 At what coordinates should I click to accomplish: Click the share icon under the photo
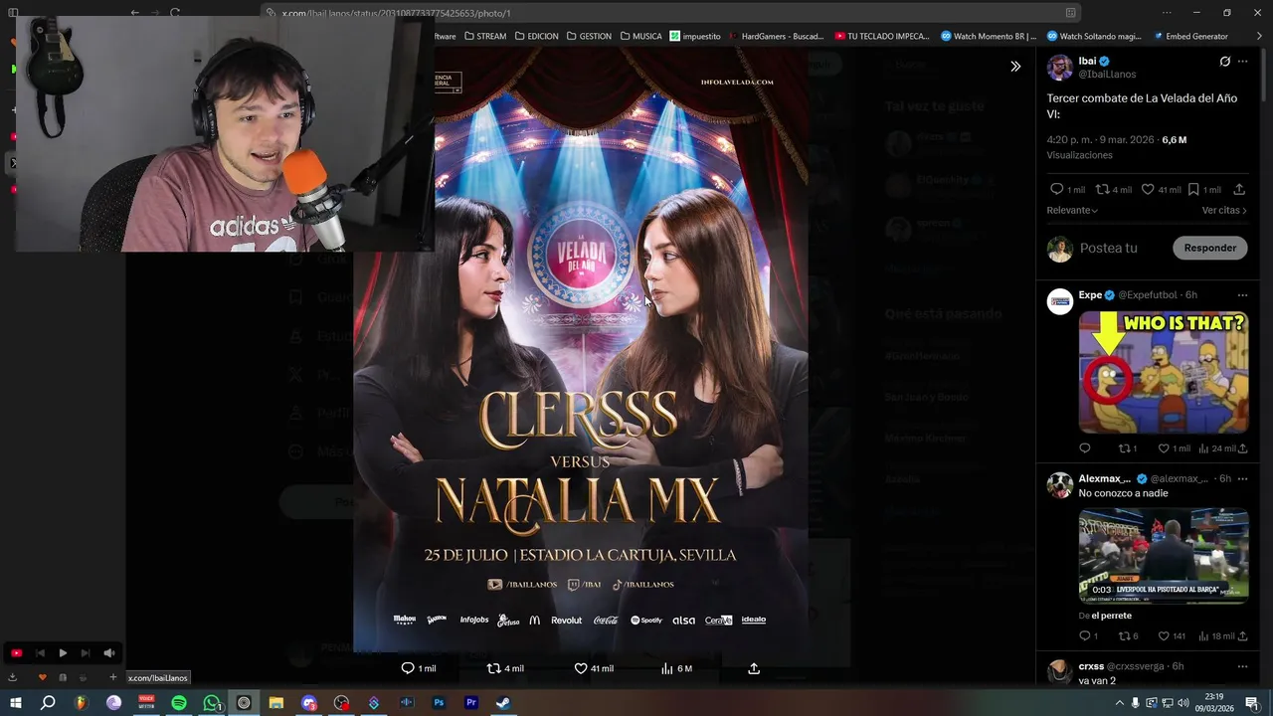[x=754, y=668]
